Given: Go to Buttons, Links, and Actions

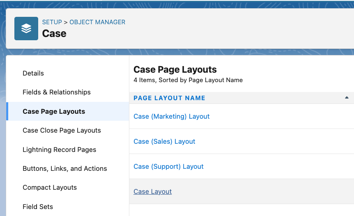Looking at the screenshot, I should [x=65, y=168].
